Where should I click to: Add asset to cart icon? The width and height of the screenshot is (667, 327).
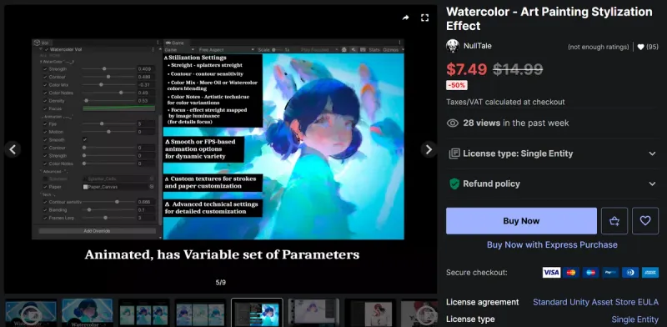point(614,220)
